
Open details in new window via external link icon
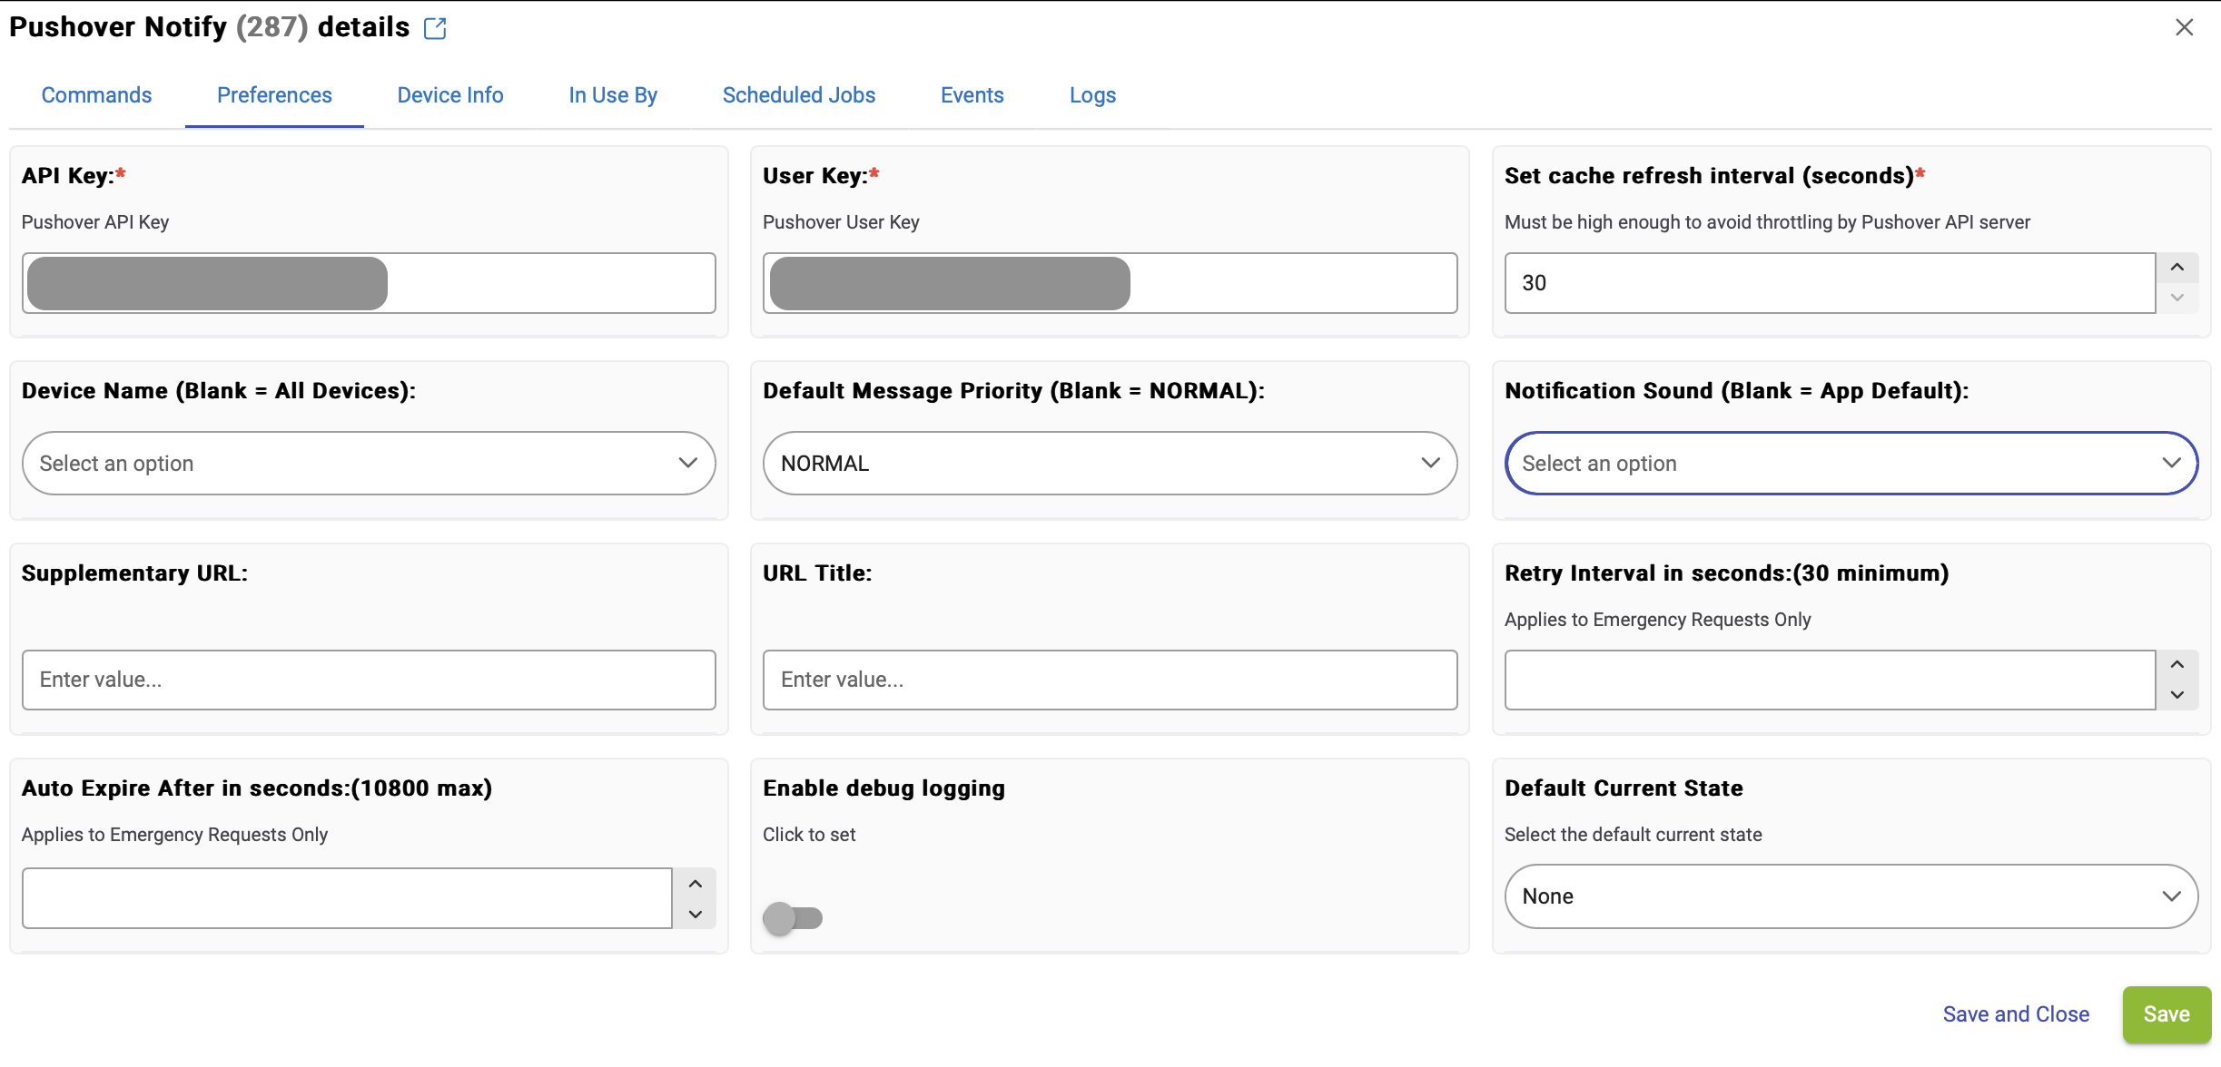tap(435, 28)
